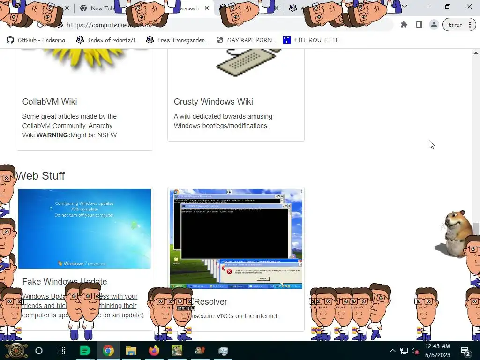Viewport: 480px width, 360px height.
Task: Click the vertical scrollbar thumb
Action: (x=476, y=229)
